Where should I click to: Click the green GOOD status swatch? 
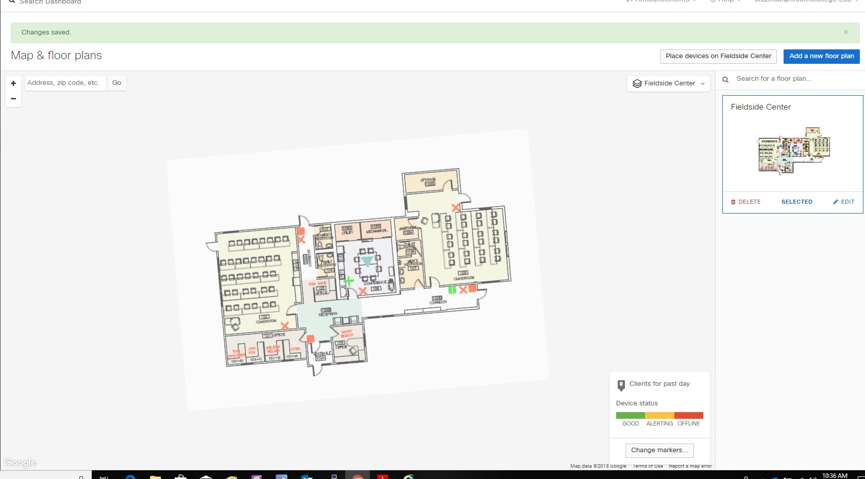click(630, 416)
